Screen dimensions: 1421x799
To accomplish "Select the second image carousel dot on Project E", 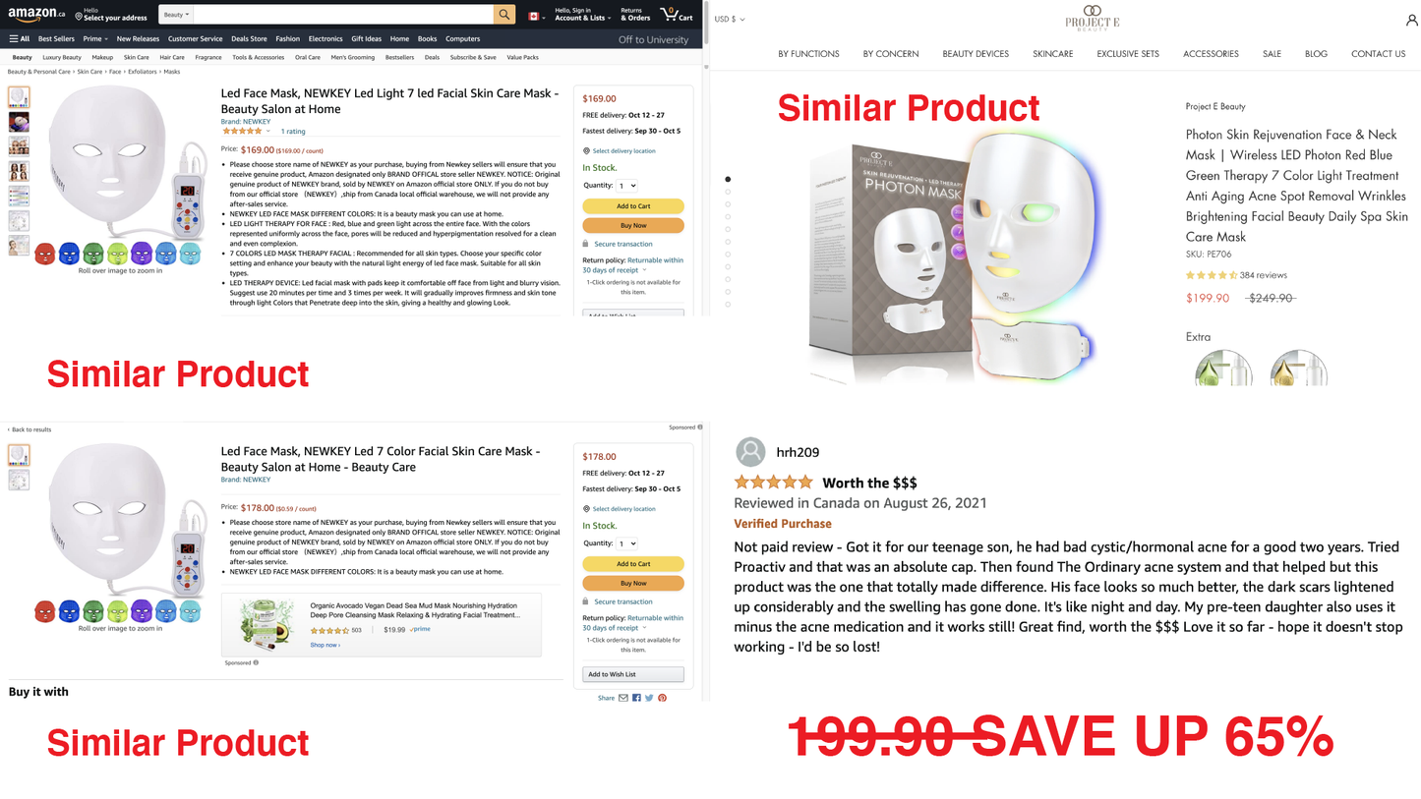I will (728, 192).
